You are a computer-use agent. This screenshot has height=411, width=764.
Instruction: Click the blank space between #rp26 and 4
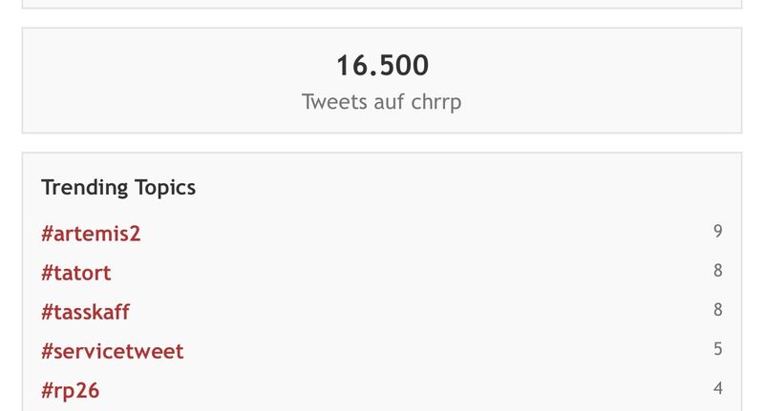(x=404, y=391)
